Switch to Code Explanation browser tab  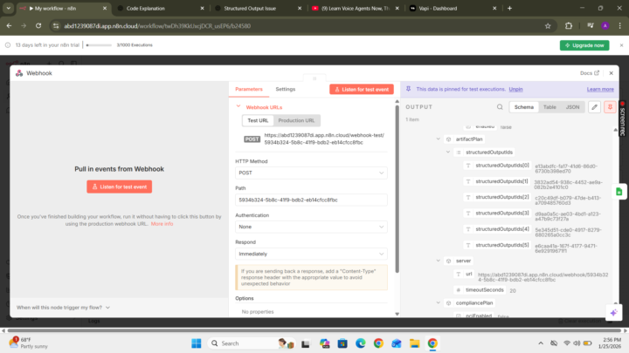(x=161, y=8)
